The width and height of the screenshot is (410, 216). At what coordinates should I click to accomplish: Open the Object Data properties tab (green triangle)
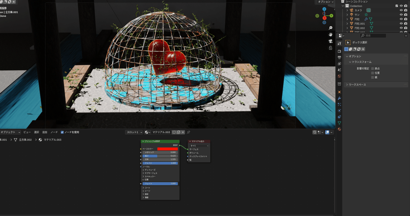339,123
